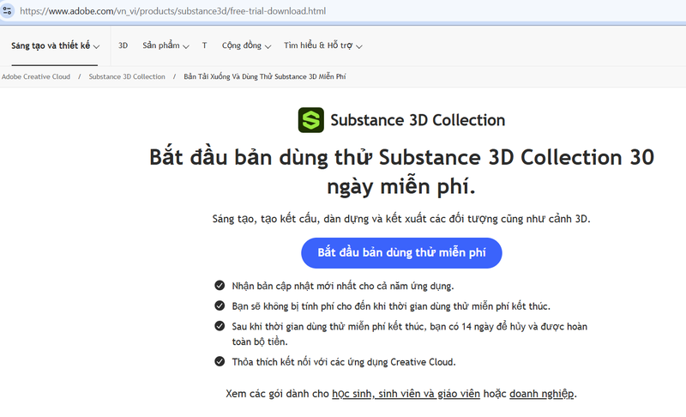Screen dimensions: 686x417
Task: Open the 3D navigation item
Action: tap(123, 45)
